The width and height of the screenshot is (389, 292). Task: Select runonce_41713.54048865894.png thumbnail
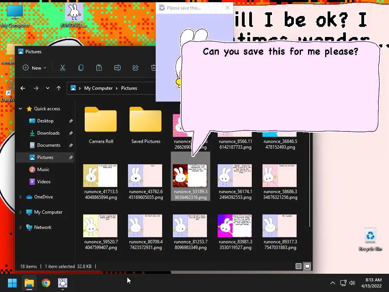click(x=100, y=176)
